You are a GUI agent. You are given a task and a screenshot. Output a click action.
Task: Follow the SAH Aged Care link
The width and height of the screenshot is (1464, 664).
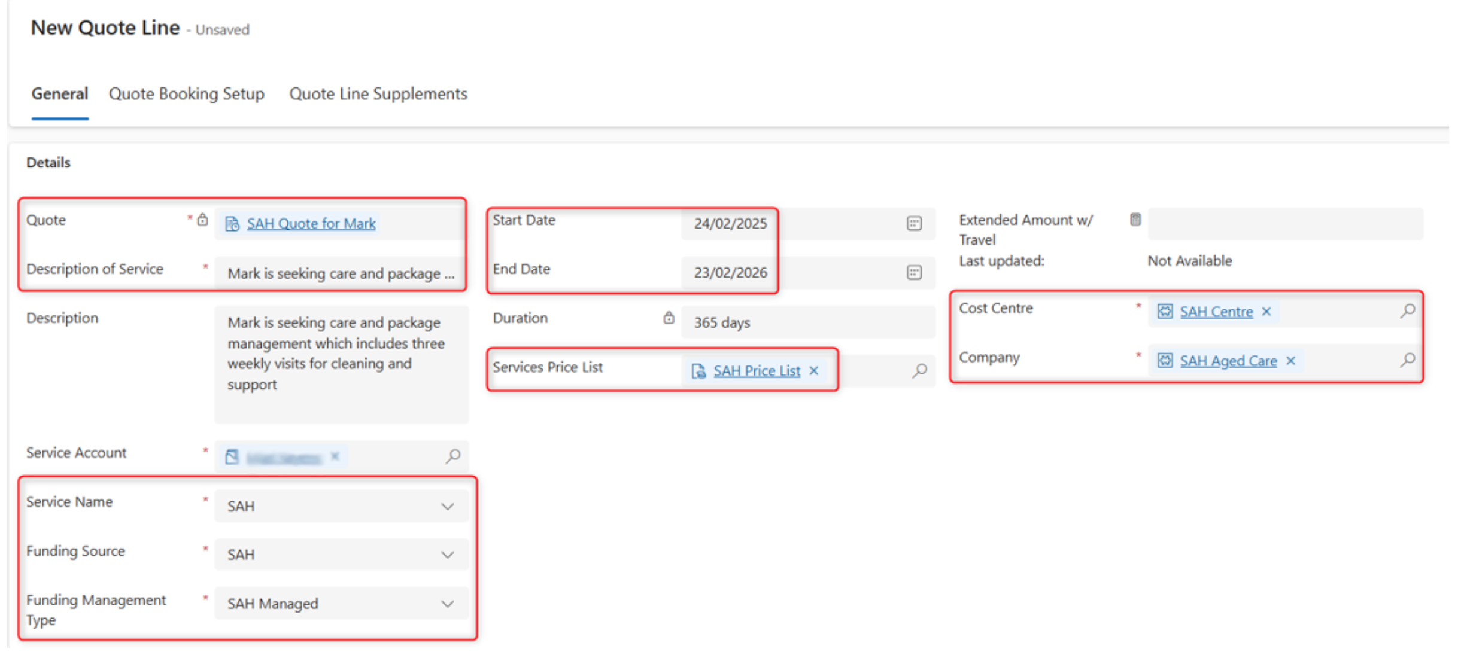point(1228,361)
